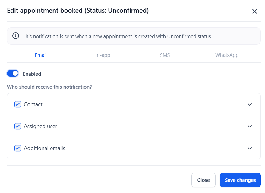
Task: Click the Save changes button
Action: pyautogui.click(x=240, y=180)
